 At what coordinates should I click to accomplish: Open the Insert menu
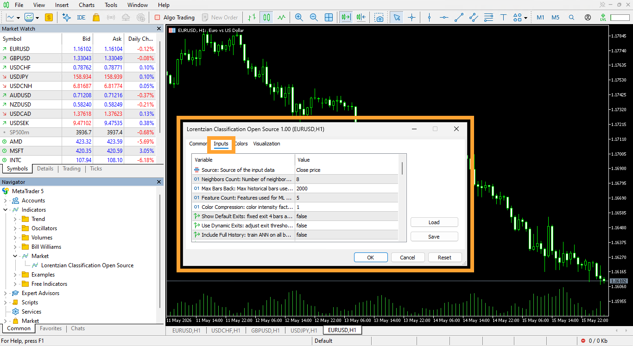pos(62,5)
